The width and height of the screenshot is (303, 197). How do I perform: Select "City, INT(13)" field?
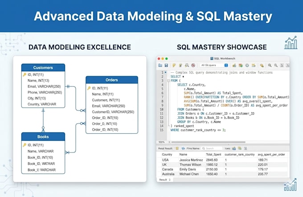coord(37,98)
